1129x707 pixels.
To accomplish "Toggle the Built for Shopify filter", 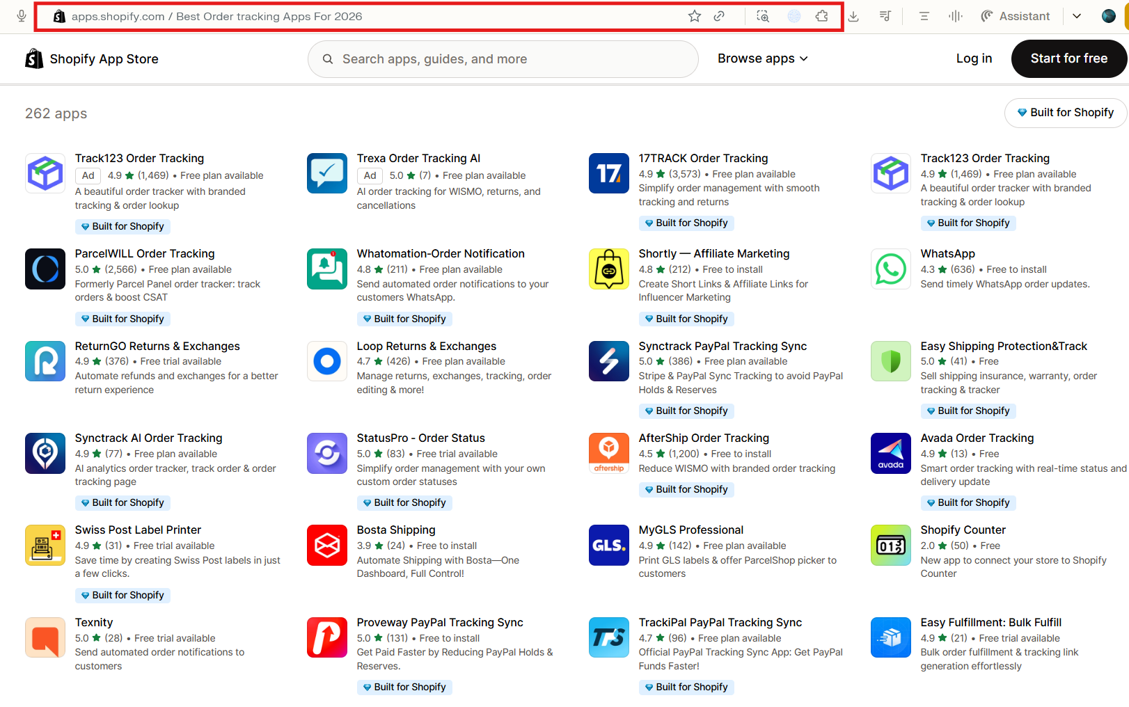I will [1065, 113].
